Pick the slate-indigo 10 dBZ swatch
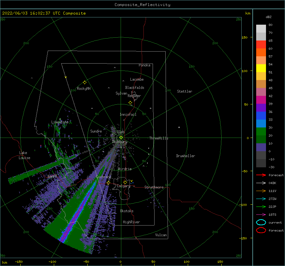Screen dimensions: 285x266 261,147
